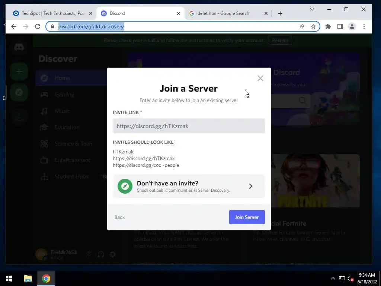
Task: Open Windows Start menu
Action: tap(9, 279)
